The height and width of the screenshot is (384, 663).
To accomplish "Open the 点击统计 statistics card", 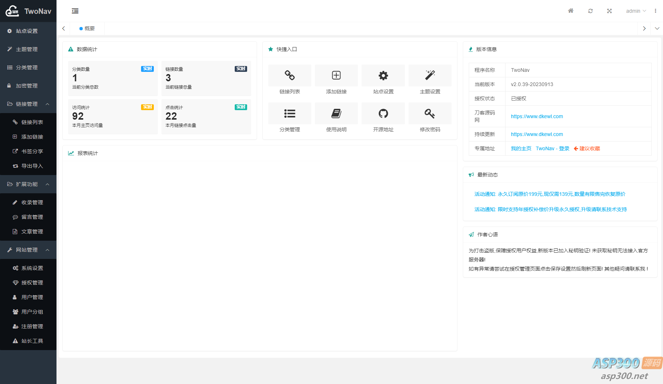I will (x=206, y=117).
